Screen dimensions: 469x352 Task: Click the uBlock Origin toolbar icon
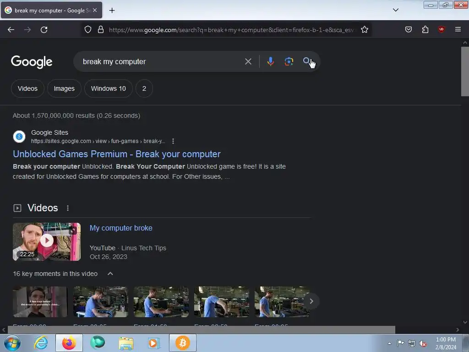click(x=441, y=29)
